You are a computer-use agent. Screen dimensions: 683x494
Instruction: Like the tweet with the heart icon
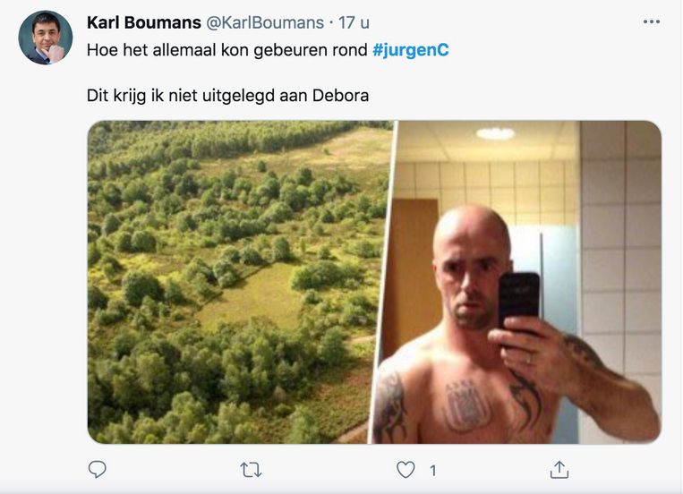[x=406, y=470]
